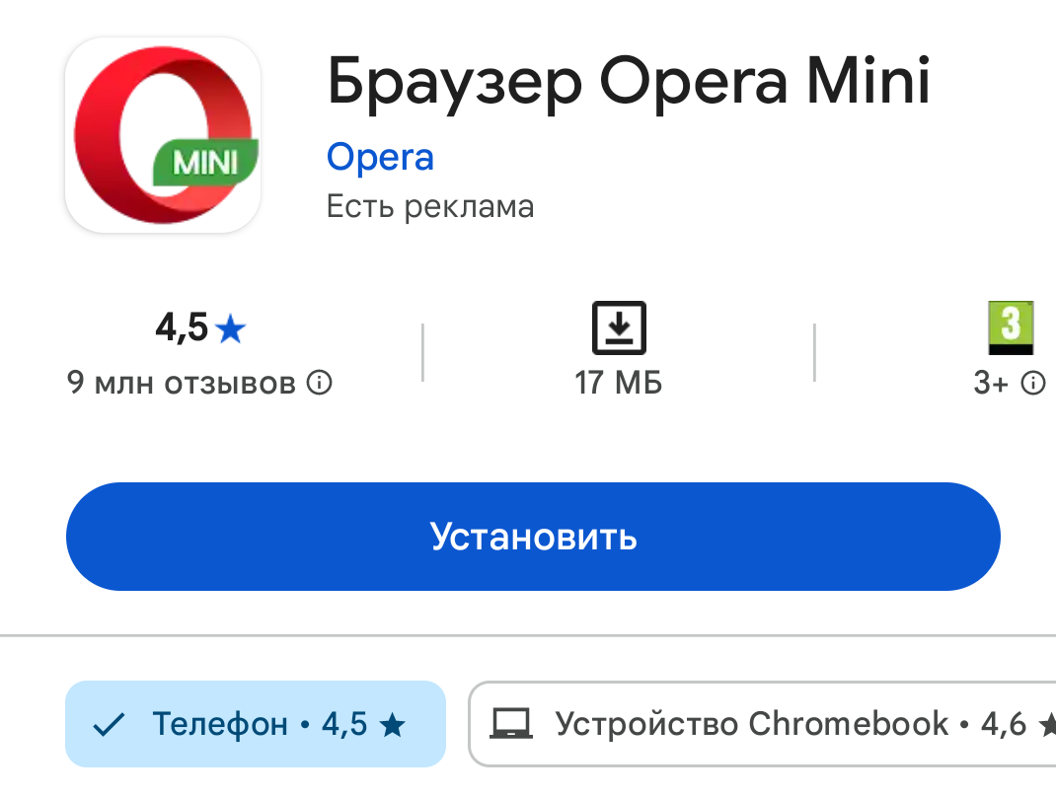Viewport: 1056px width, 796px height.
Task: Click the checkmark in Телефон chip
Action: [108, 726]
